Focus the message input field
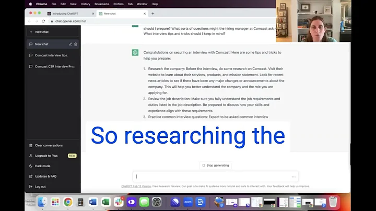Image resolution: width=376 pixels, height=211 pixels. coord(216,177)
